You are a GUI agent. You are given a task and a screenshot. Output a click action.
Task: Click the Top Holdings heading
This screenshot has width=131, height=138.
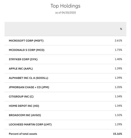click(x=65, y=6)
